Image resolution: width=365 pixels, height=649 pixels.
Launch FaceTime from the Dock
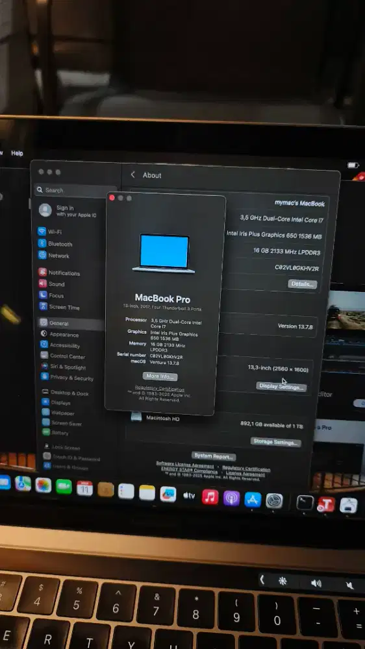pos(64,486)
